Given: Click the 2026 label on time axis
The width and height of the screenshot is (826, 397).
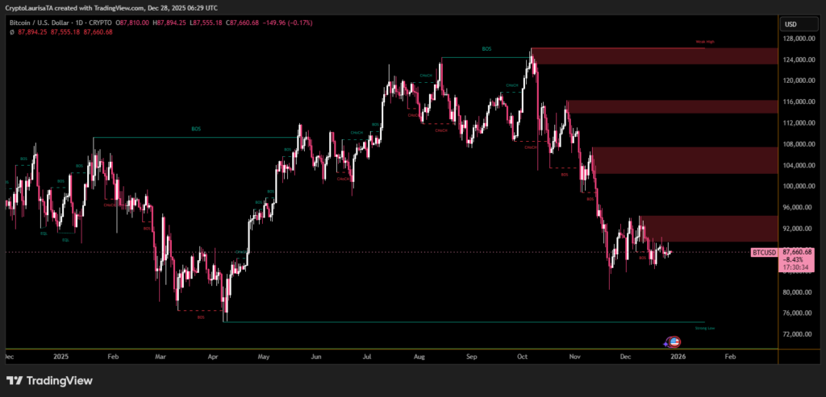Looking at the screenshot, I should (678, 355).
